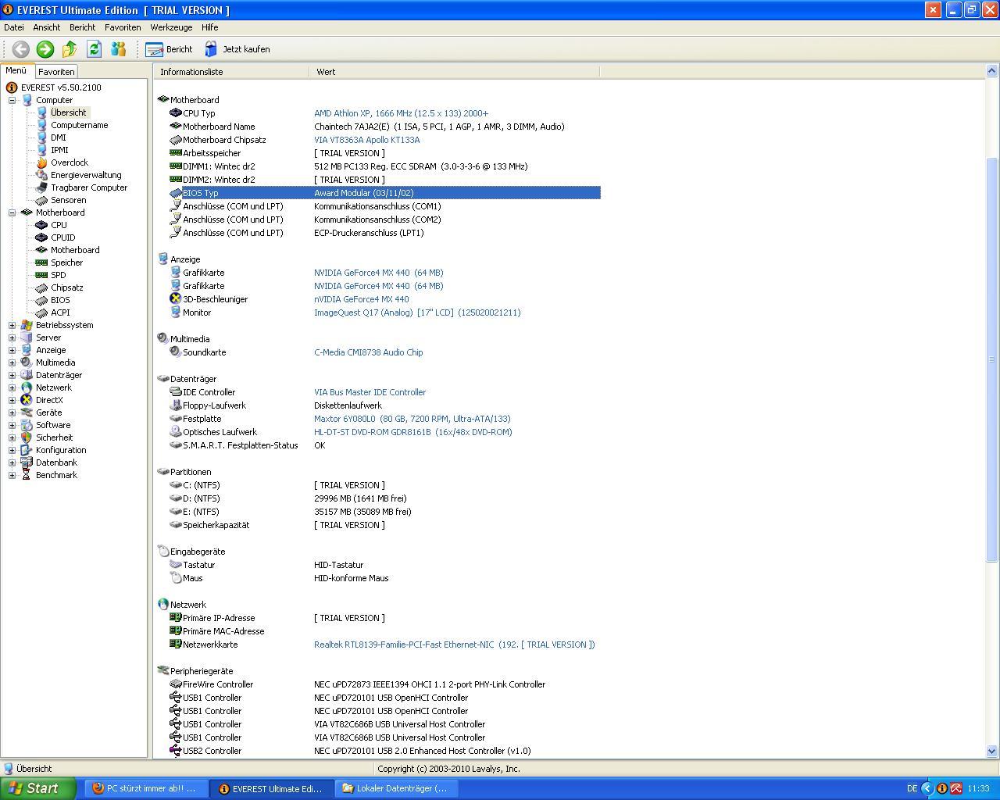Select the ACPI icon in tree

point(41,312)
